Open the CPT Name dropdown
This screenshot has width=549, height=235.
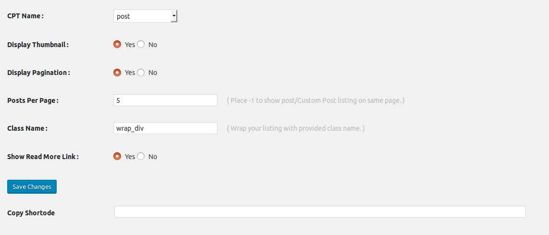pos(146,16)
